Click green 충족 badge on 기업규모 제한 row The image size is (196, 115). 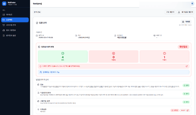tap(186, 102)
